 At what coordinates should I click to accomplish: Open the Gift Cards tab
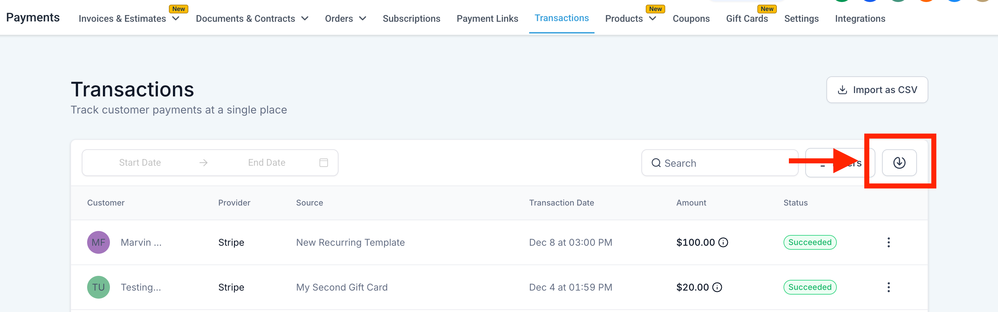(x=747, y=19)
